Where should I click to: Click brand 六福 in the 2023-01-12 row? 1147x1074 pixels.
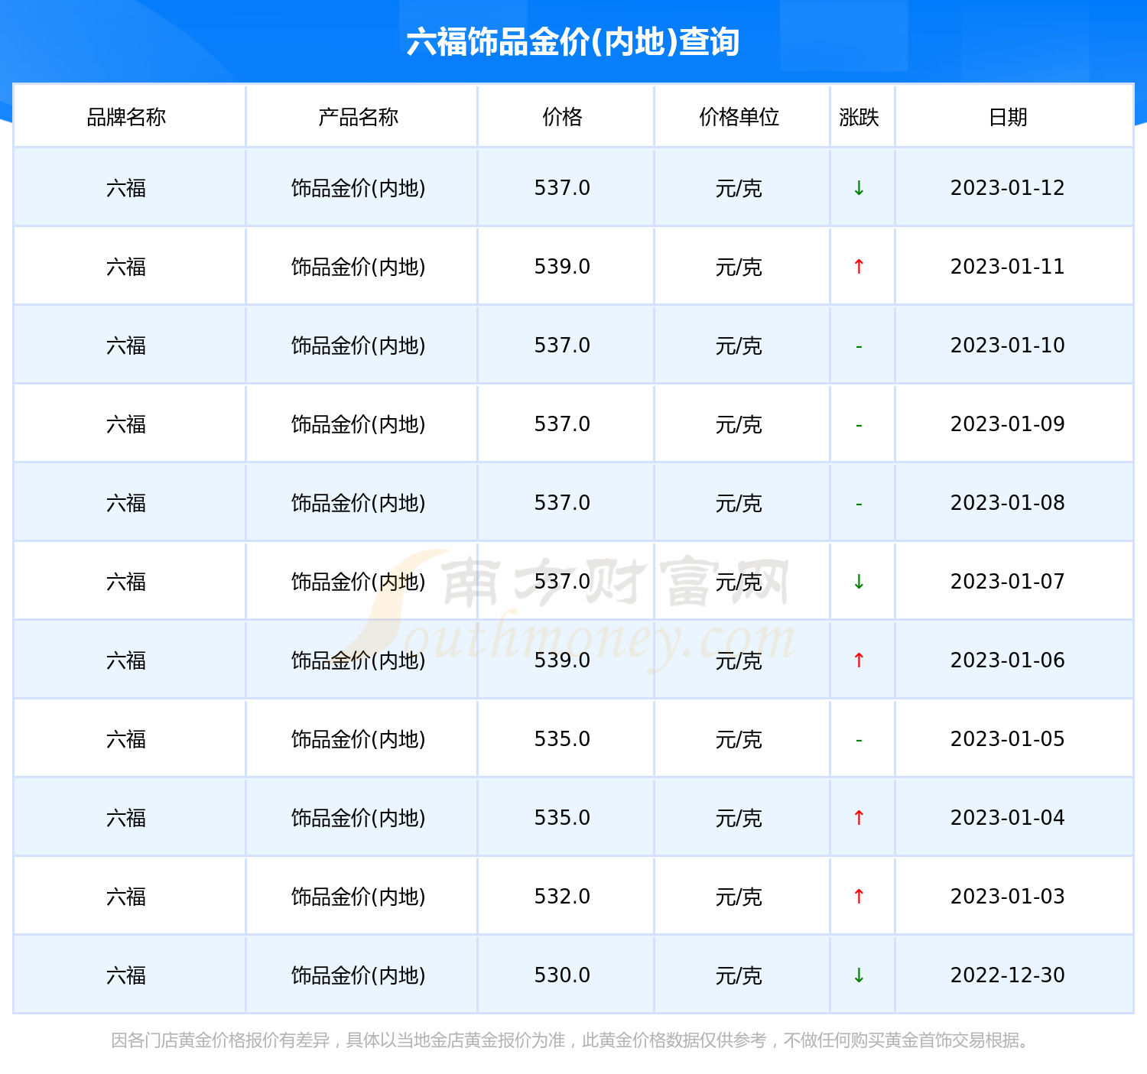pos(126,188)
